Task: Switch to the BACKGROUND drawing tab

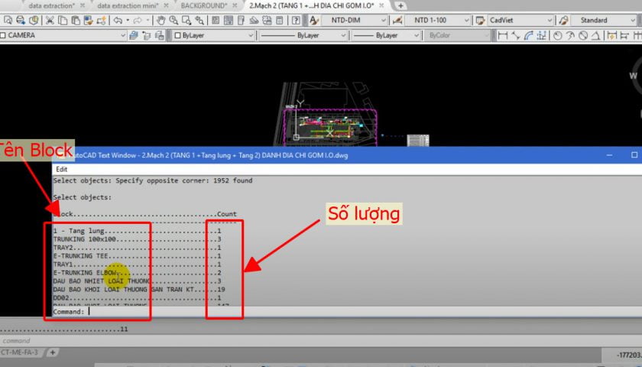Action: pyautogui.click(x=203, y=5)
